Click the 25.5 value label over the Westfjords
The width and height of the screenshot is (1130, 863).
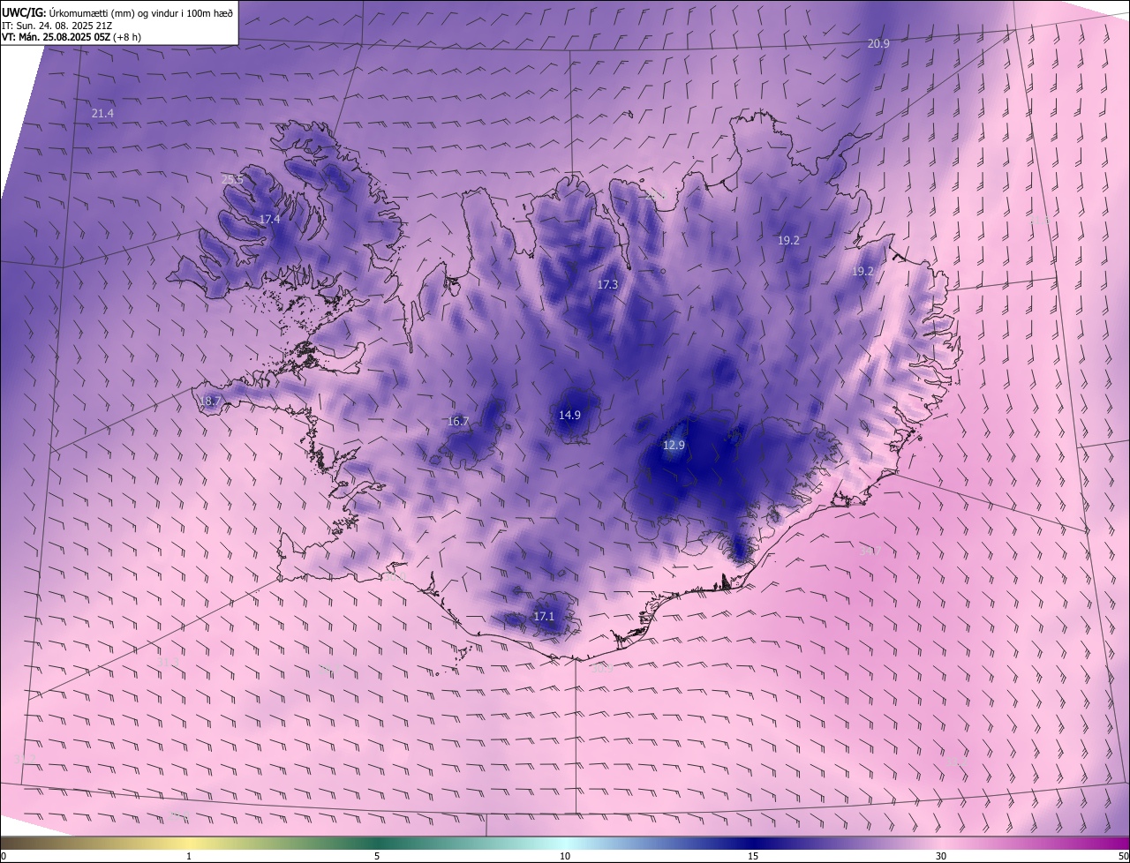click(x=232, y=179)
